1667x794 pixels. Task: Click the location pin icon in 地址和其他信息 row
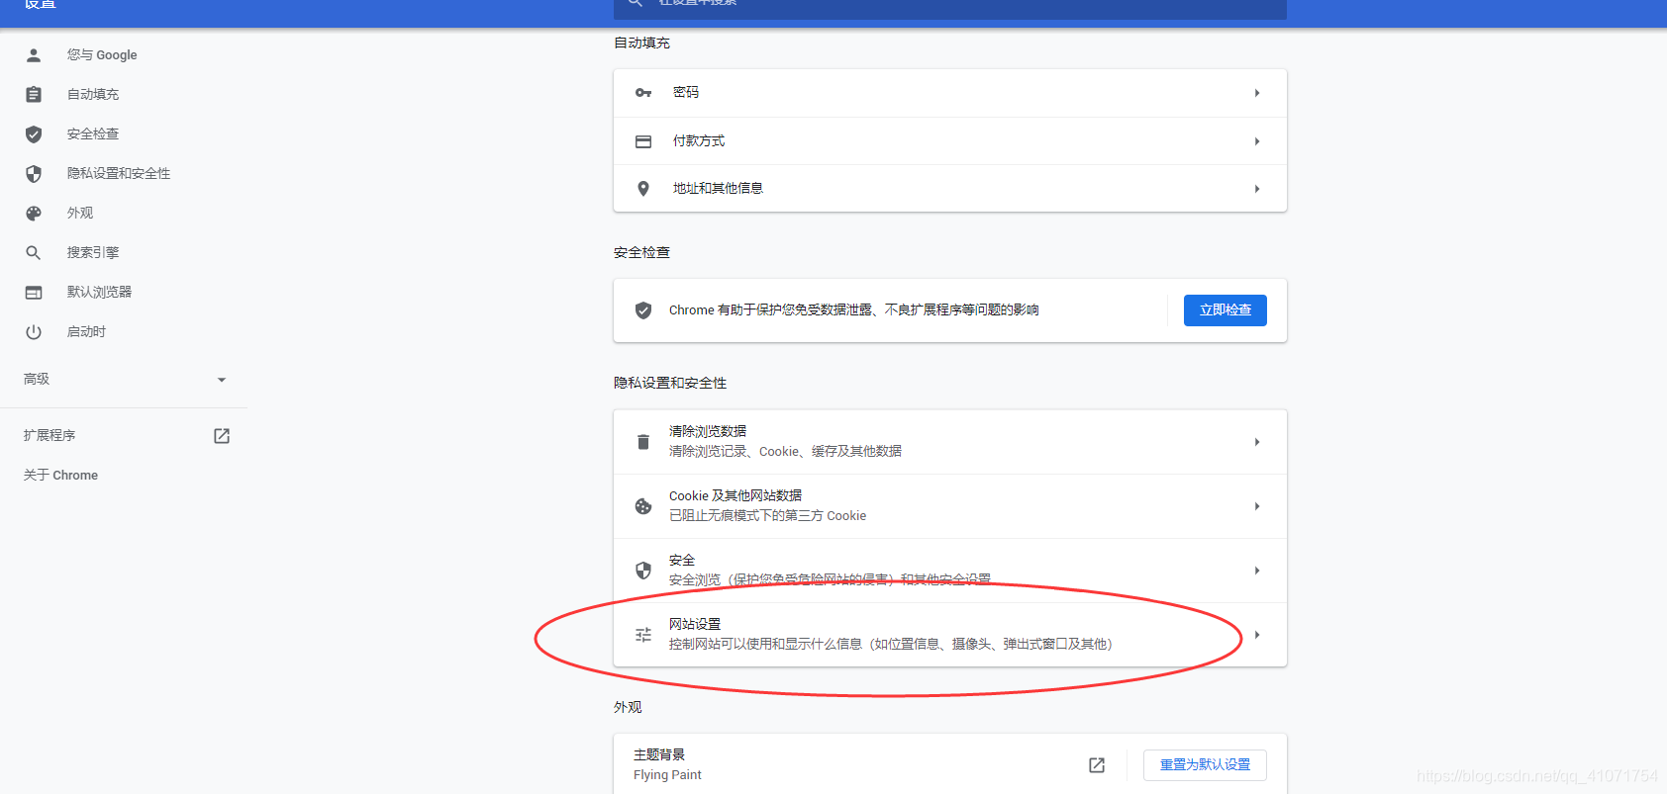643,189
